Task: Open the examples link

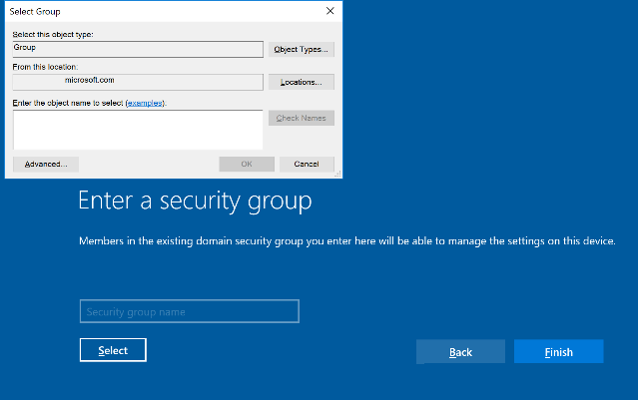Action: coord(144,103)
